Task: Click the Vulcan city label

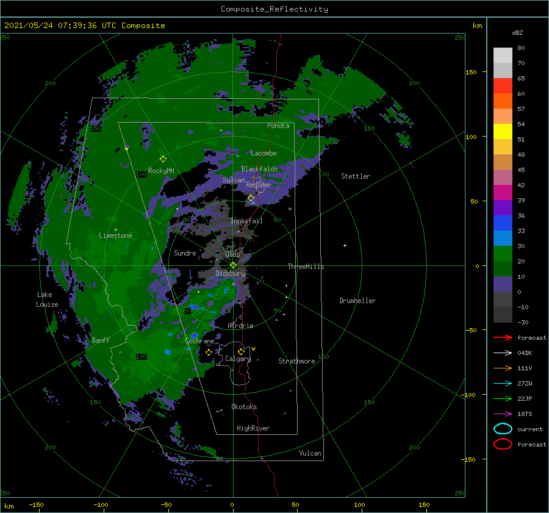Action: 310,453
